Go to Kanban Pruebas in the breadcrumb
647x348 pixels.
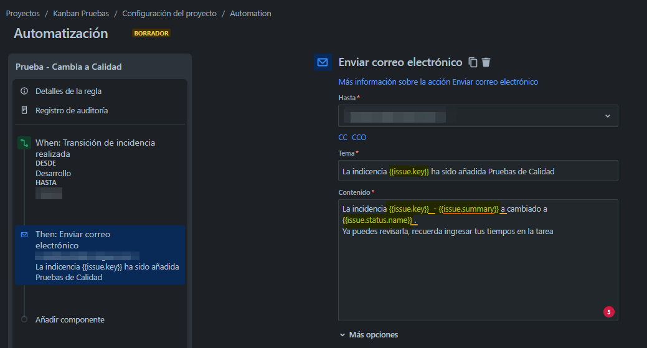81,14
